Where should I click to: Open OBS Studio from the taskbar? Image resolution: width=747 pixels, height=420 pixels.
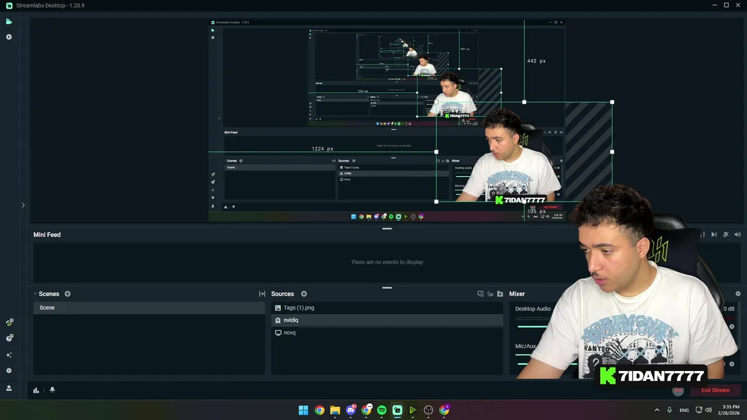tap(429, 410)
